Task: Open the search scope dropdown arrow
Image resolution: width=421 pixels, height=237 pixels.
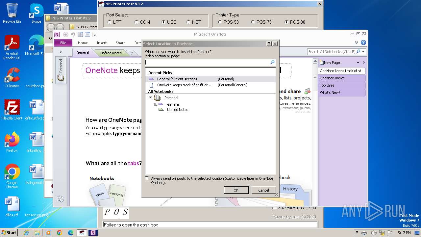Action: (x=363, y=52)
